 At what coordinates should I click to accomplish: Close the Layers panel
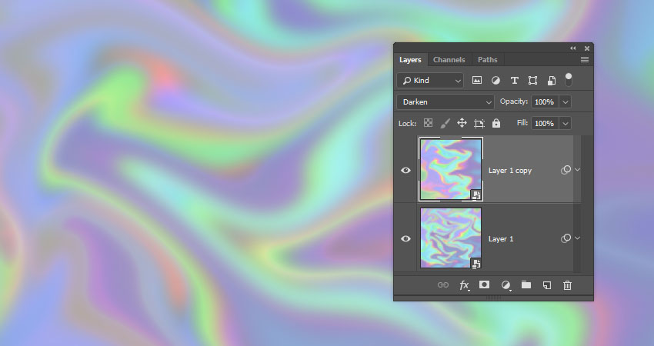(587, 48)
